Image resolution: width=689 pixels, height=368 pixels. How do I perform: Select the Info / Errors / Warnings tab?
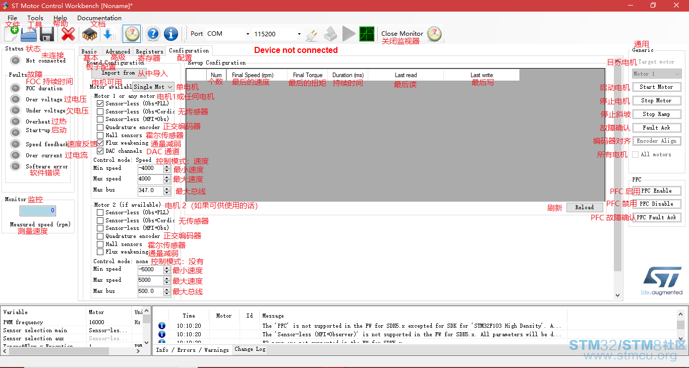[x=192, y=350]
